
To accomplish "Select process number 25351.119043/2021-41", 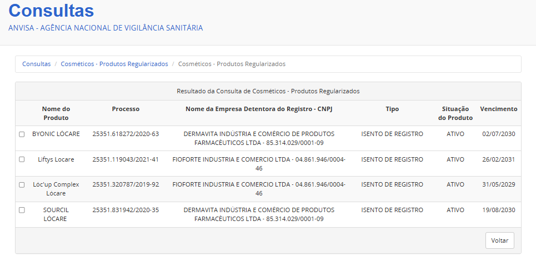I will point(126,159).
